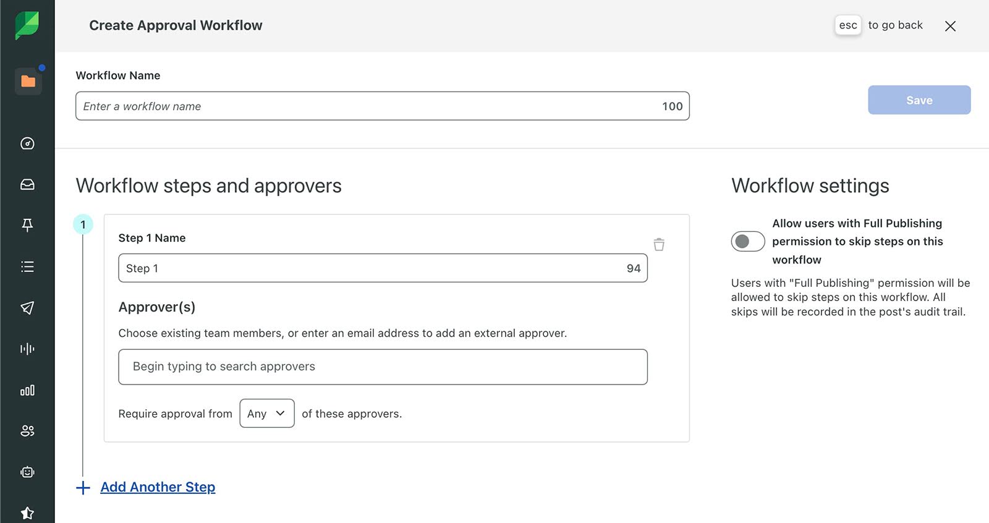Screen dimensions: 989x523
Task: Click the Add Another Step link
Action: pyautogui.click(x=158, y=487)
